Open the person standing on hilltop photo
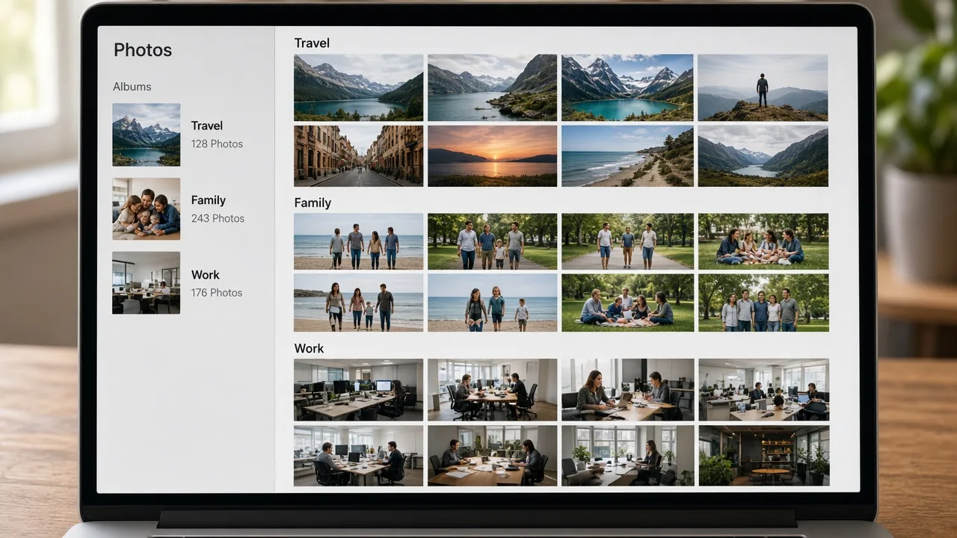957x538 pixels. (763, 87)
